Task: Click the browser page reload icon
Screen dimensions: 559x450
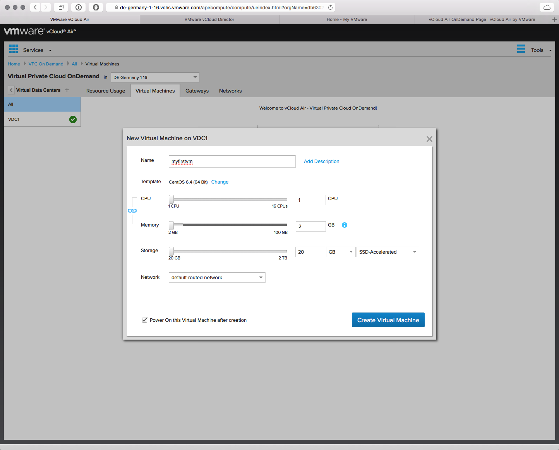Action: click(330, 7)
